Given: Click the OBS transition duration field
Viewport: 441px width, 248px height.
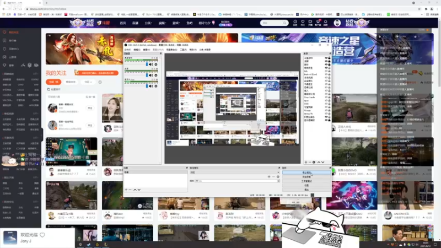Looking at the screenshot, I should tap(236, 181).
